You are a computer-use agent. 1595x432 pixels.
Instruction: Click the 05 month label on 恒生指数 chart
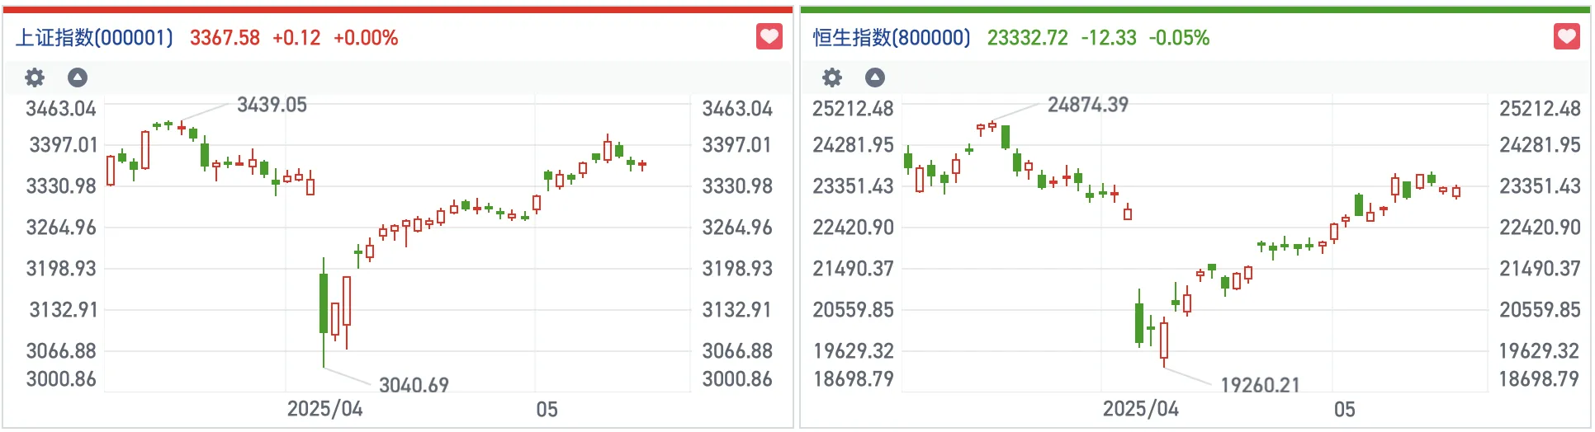tap(1344, 409)
